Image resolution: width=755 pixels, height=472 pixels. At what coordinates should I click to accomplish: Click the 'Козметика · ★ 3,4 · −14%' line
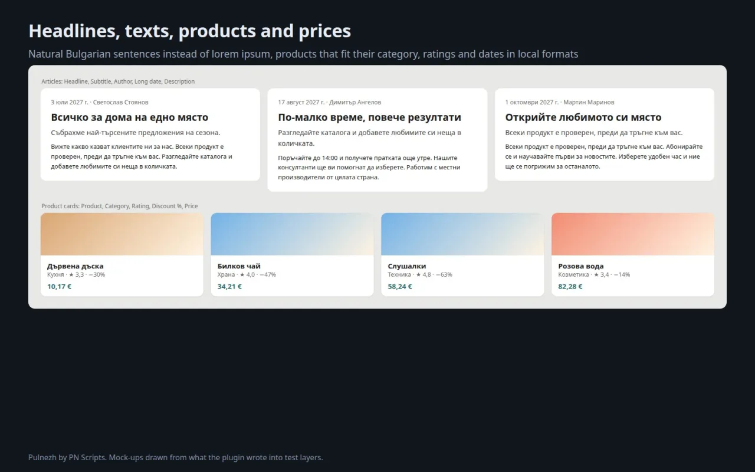[595, 274]
